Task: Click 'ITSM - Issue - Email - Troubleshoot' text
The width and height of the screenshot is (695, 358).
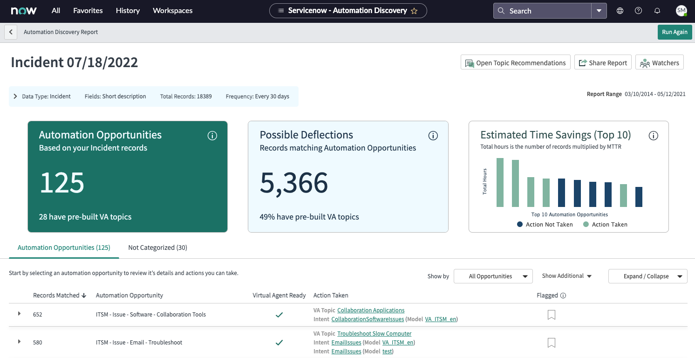Action: click(x=139, y=343)
